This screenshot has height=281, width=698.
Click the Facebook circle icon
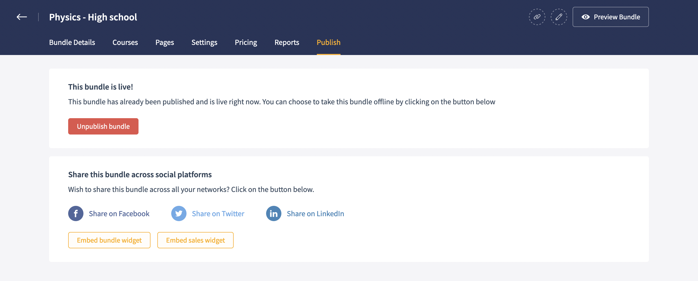click(76, 213)
